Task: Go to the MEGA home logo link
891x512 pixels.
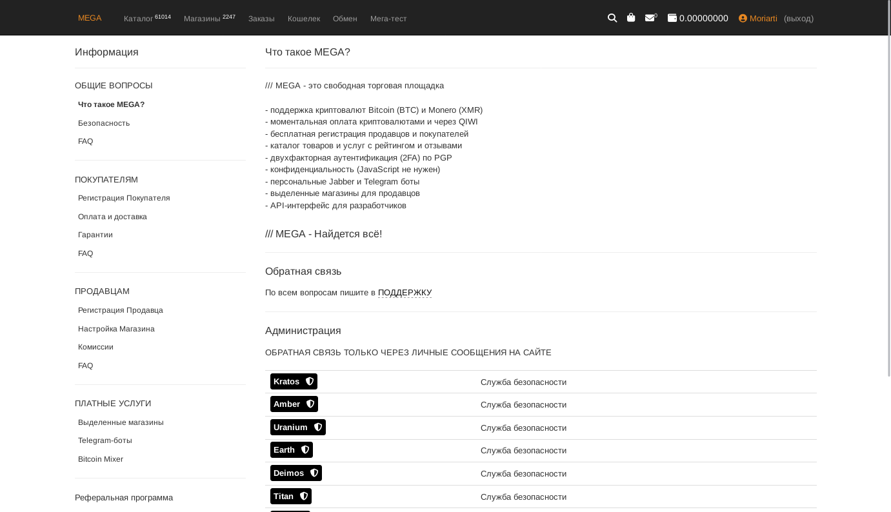Action: [x=90, y=18]
